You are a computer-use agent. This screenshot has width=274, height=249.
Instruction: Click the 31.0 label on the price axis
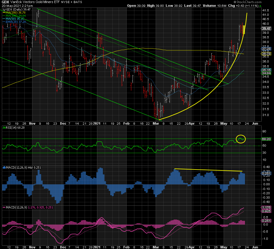tap(265, 115)
